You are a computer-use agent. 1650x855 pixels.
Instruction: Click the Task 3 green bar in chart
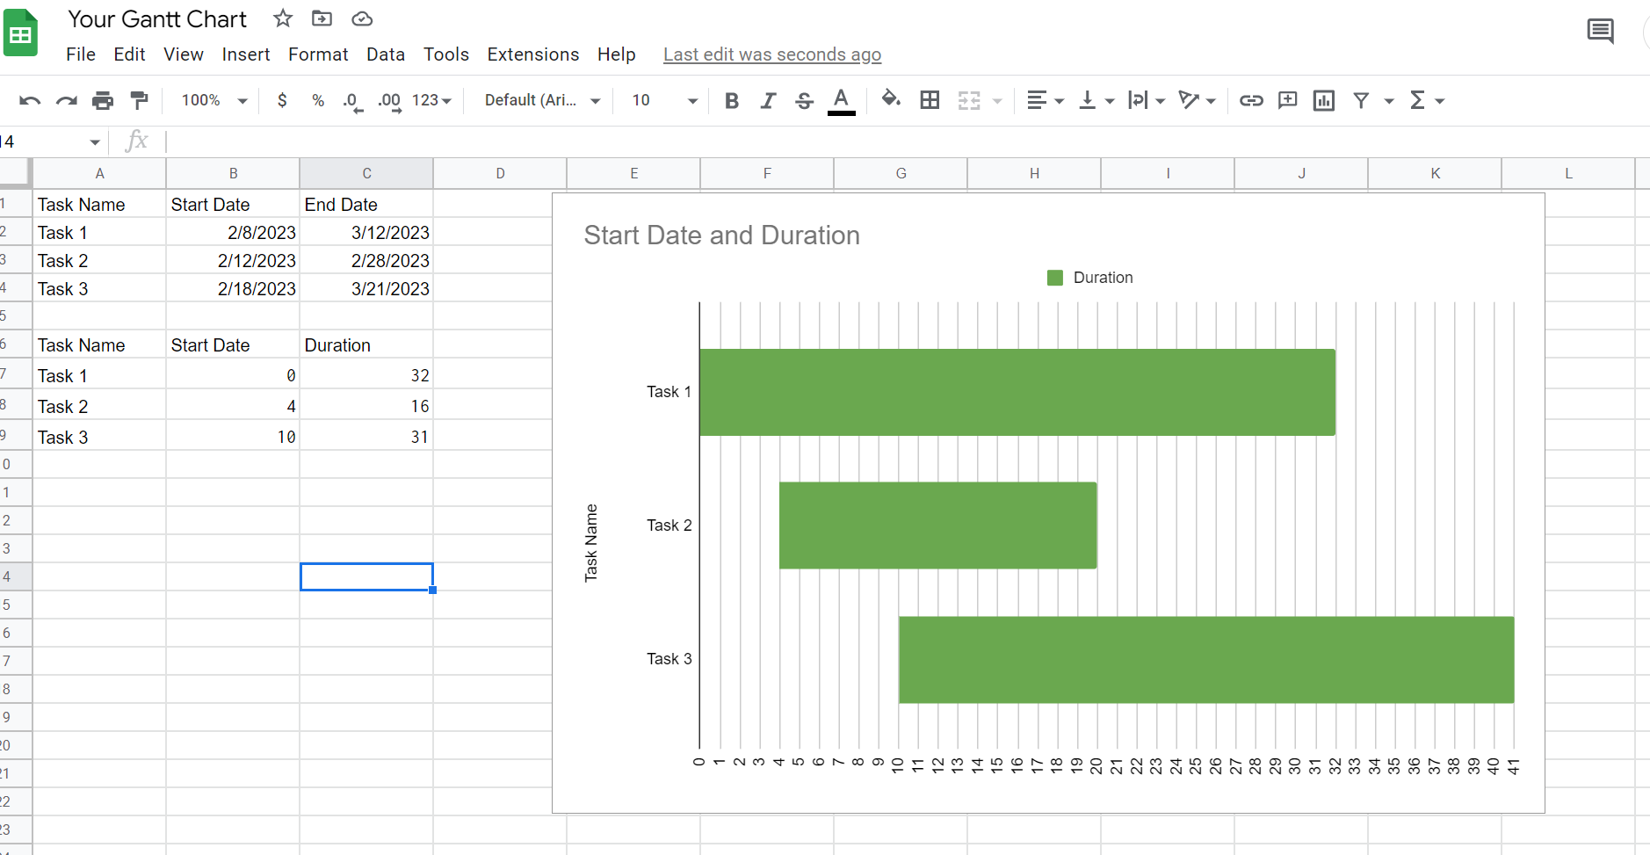[x=1206, y=660]
